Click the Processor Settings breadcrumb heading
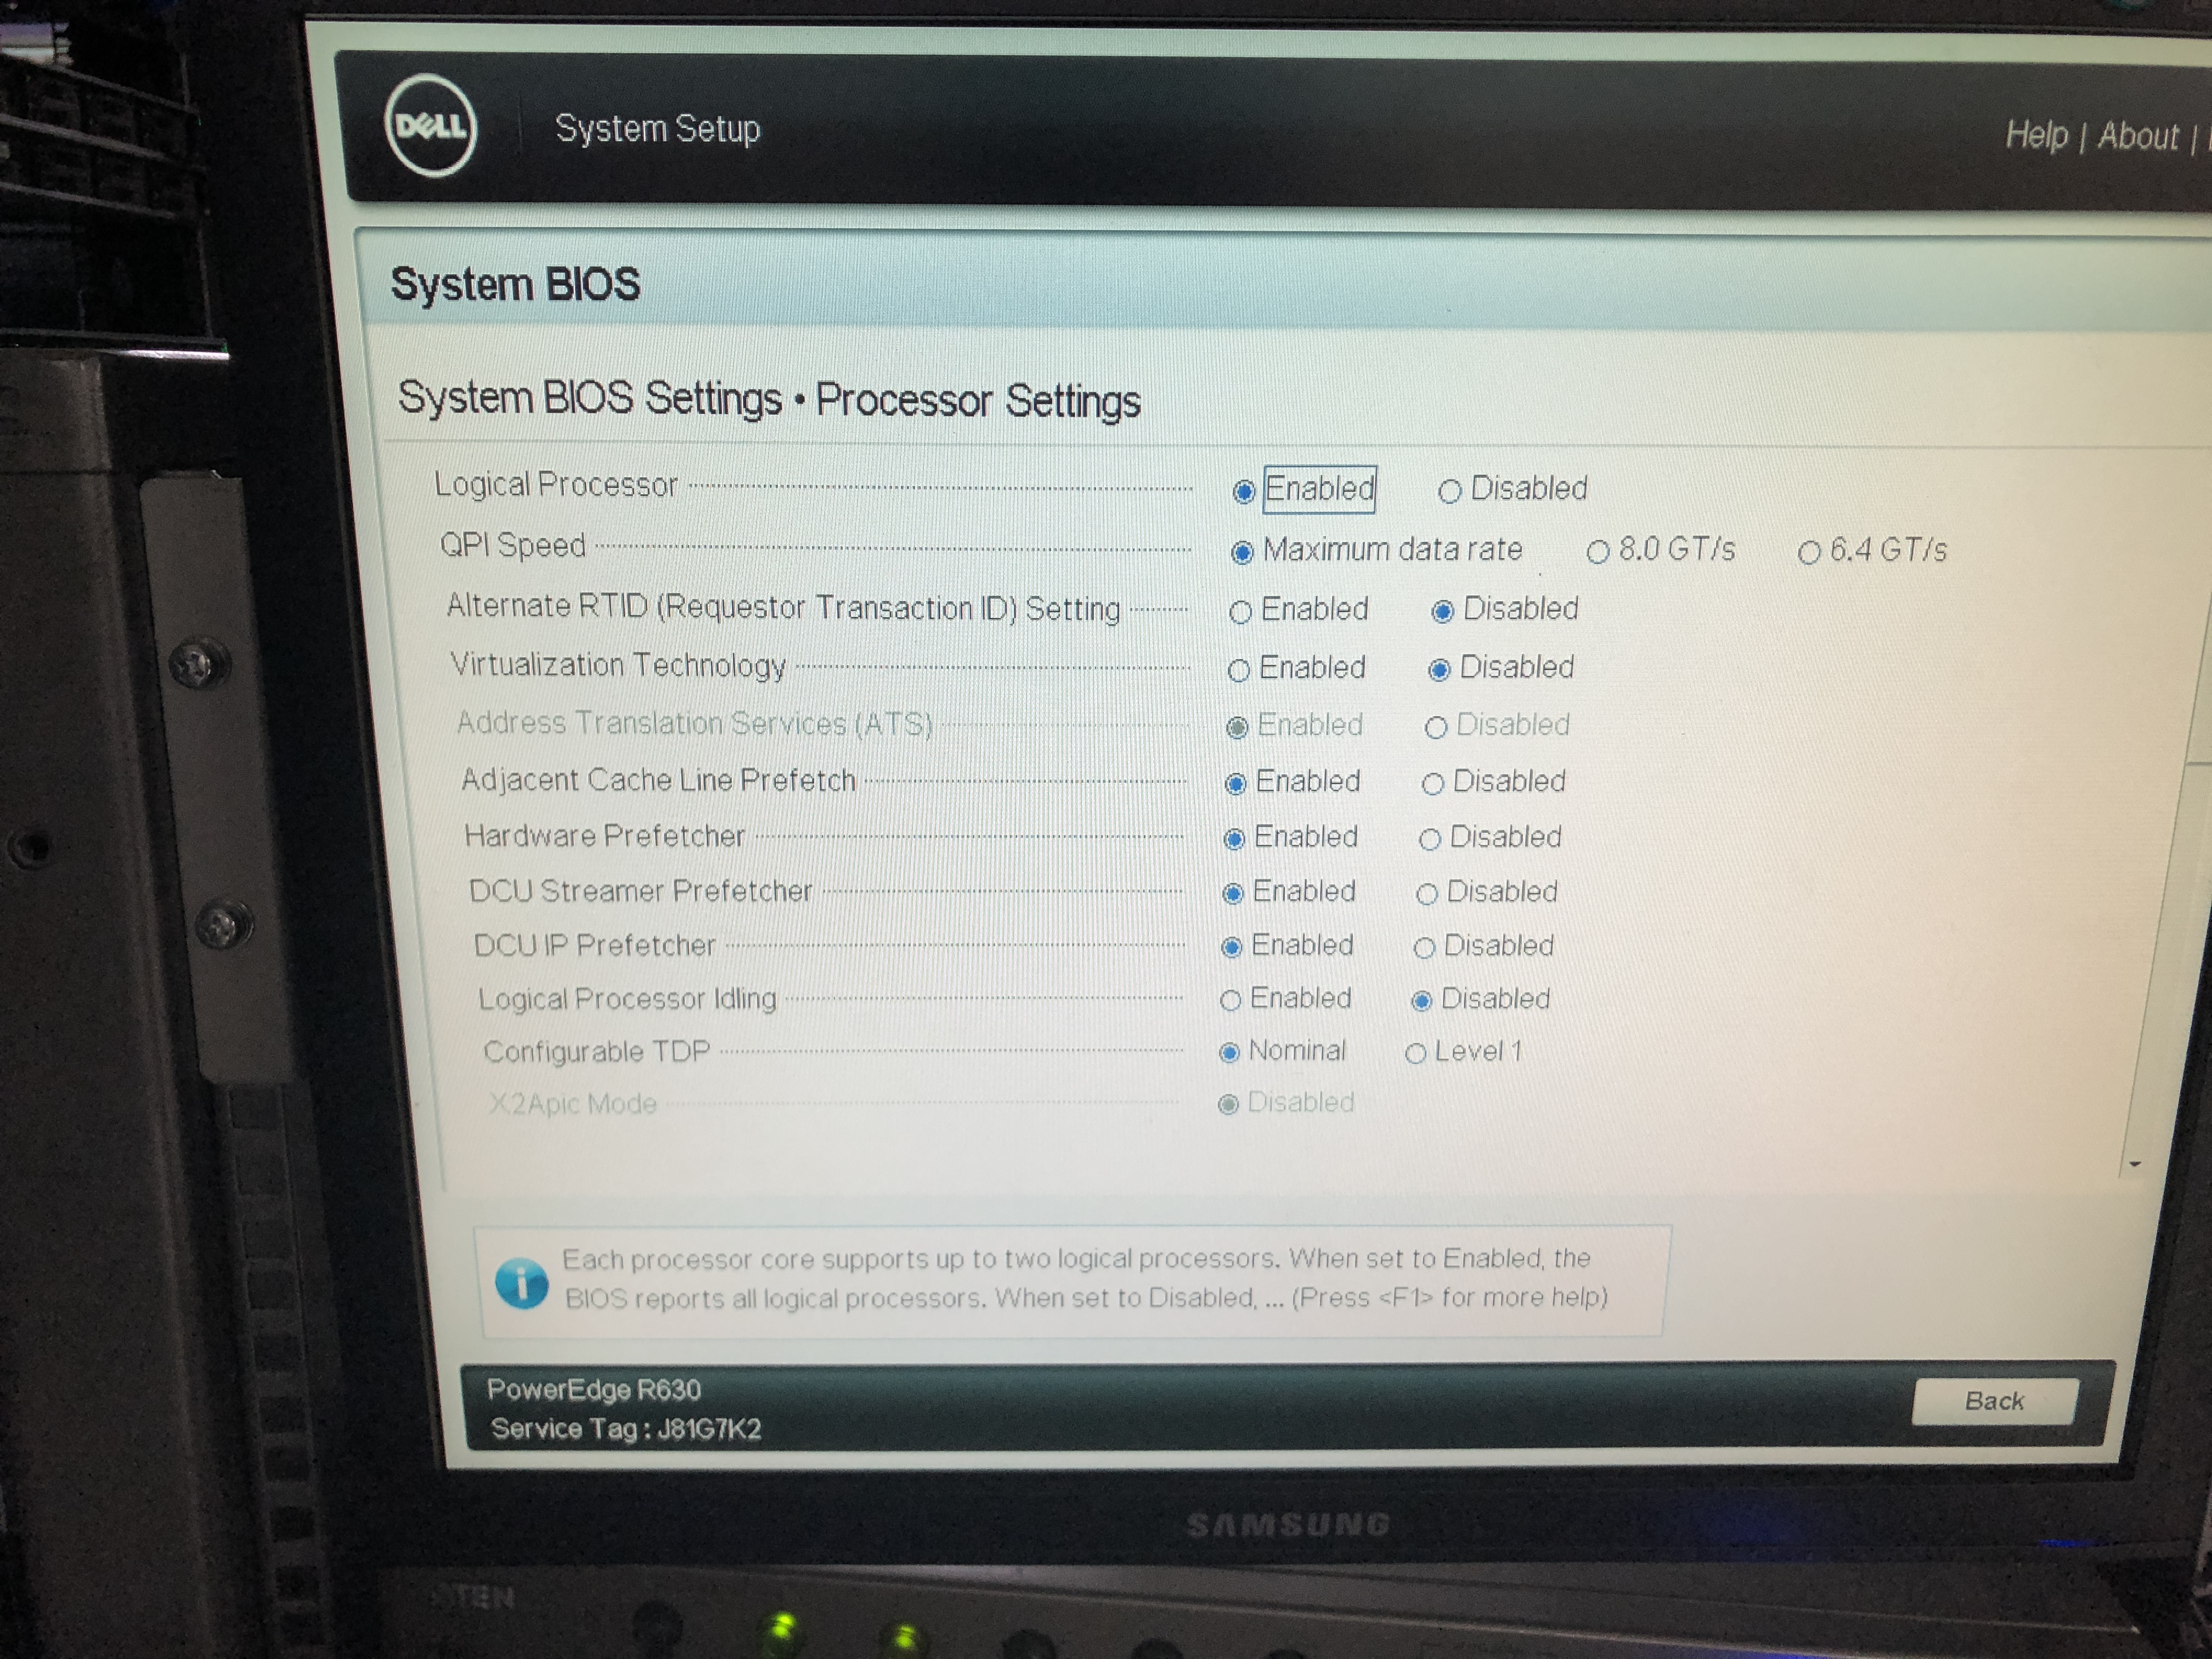2212x1659 pixels. [978, 400]
